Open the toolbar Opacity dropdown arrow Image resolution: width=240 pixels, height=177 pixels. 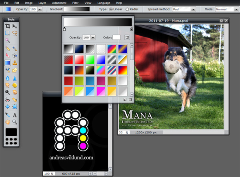40,9
